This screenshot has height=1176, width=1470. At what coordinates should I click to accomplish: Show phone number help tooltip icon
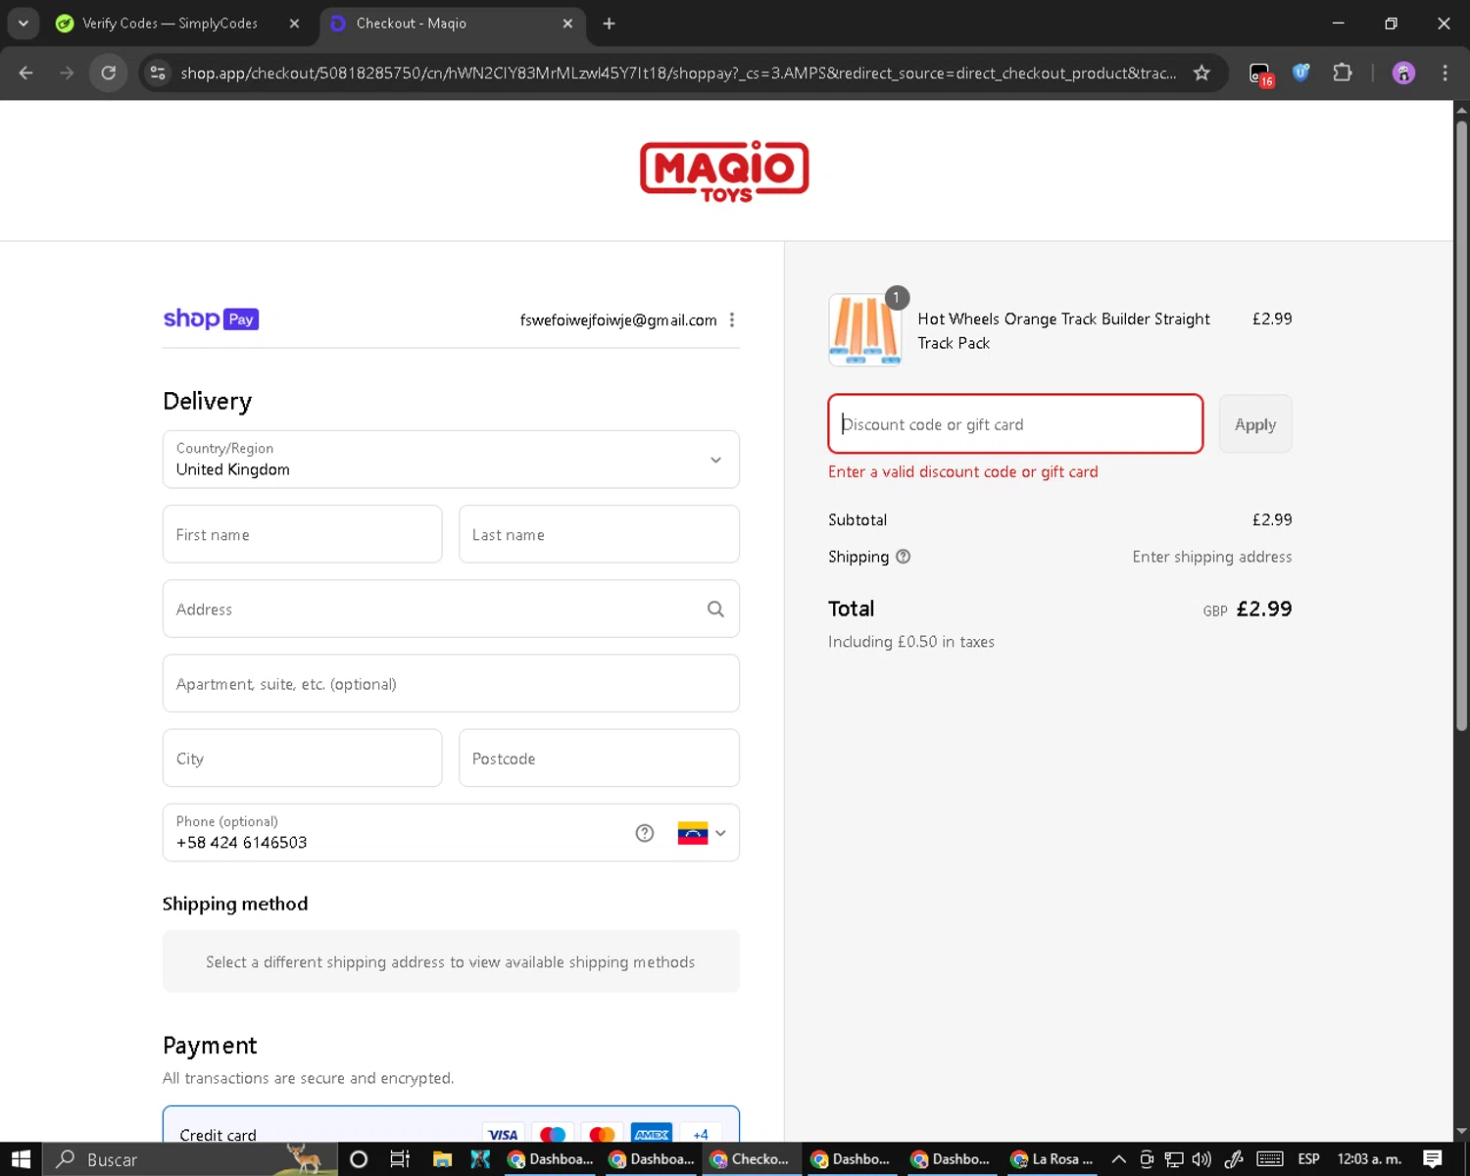[644, 833]
